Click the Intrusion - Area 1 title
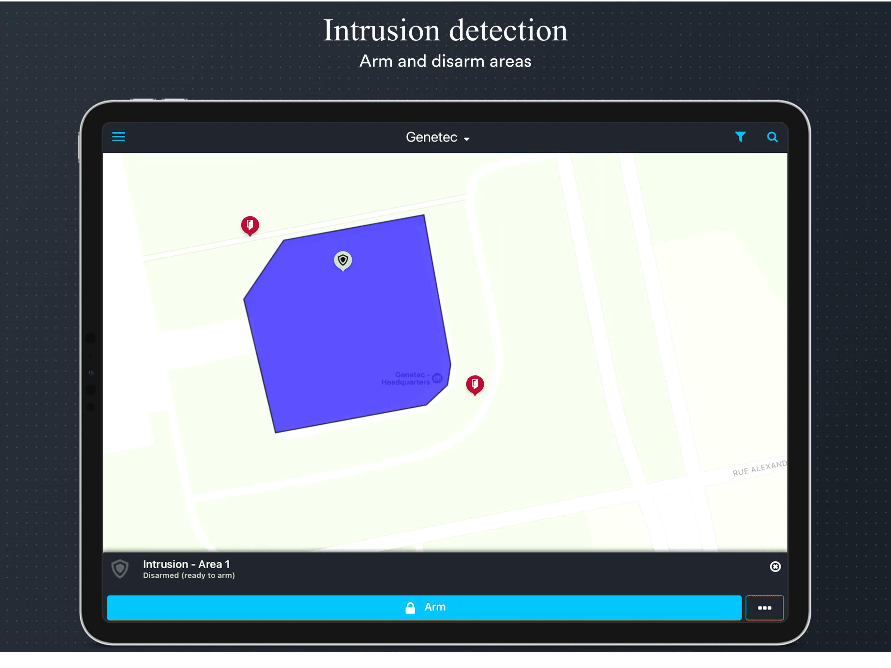This screenshot has height=668, width=891. [x=186, y=564]
